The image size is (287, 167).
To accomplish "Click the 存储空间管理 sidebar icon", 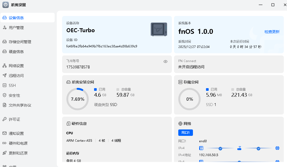I will tap(5, 42).
